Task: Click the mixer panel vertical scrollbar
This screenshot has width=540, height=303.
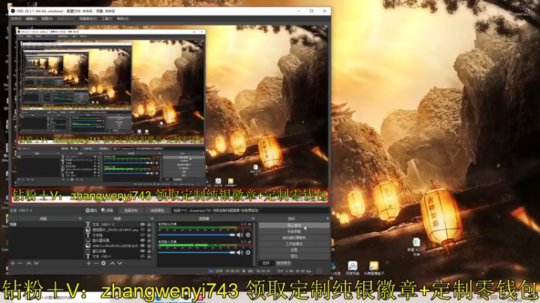Action: [x=254, y=244]
